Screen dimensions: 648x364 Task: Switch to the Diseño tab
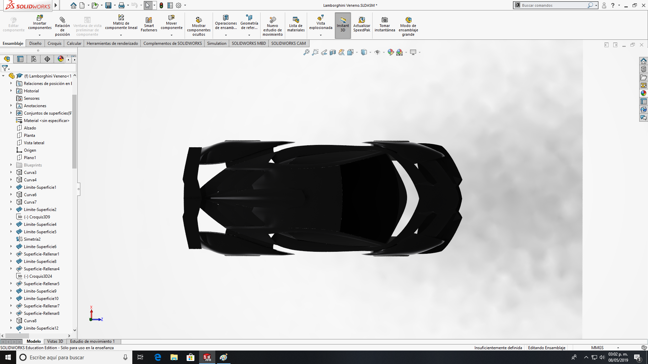pyautogui.click(x=35, y=43)
